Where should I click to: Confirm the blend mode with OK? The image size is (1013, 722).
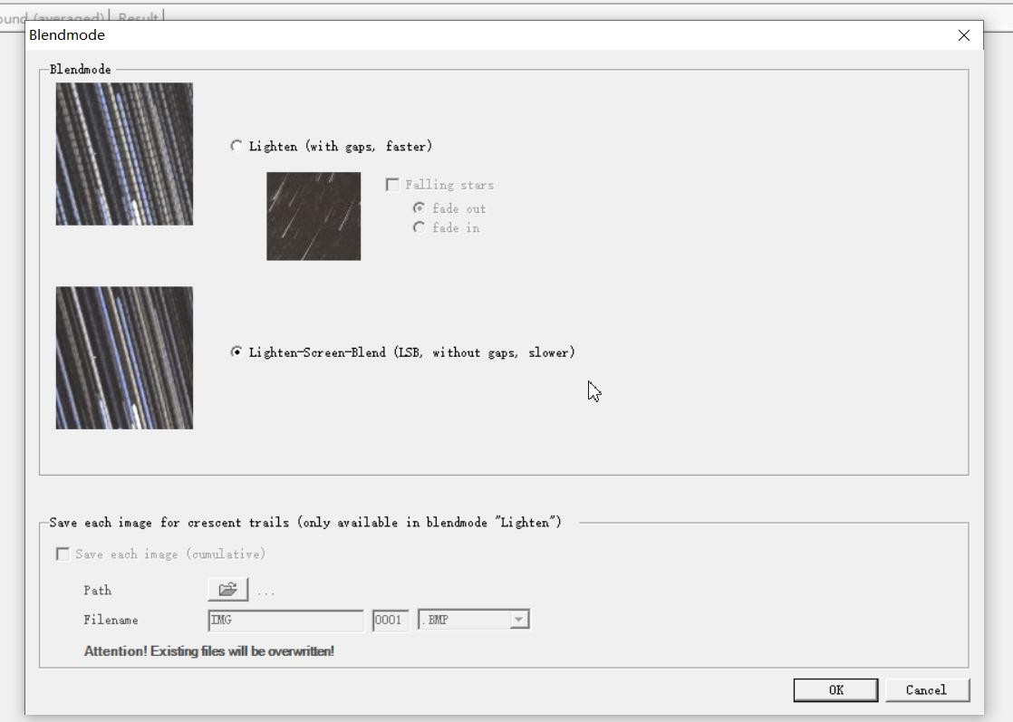[835, 690]
